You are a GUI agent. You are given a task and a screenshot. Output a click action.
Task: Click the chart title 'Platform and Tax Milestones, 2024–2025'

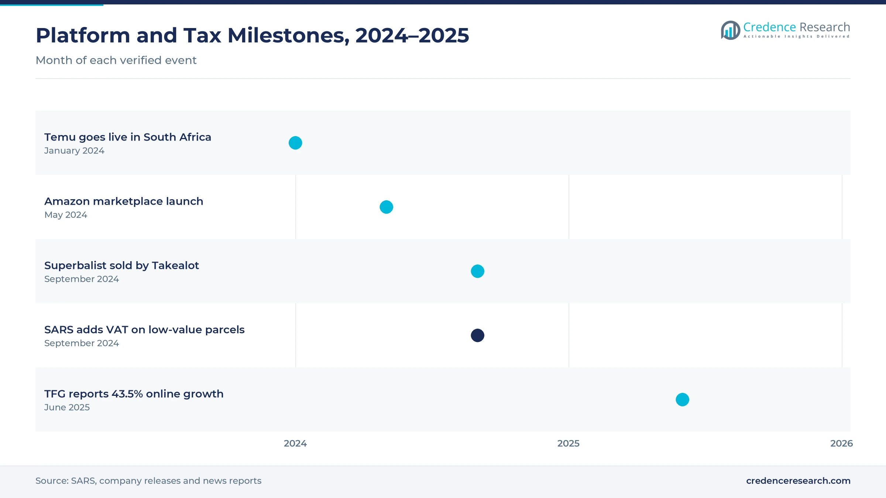(x=252, y=35)
